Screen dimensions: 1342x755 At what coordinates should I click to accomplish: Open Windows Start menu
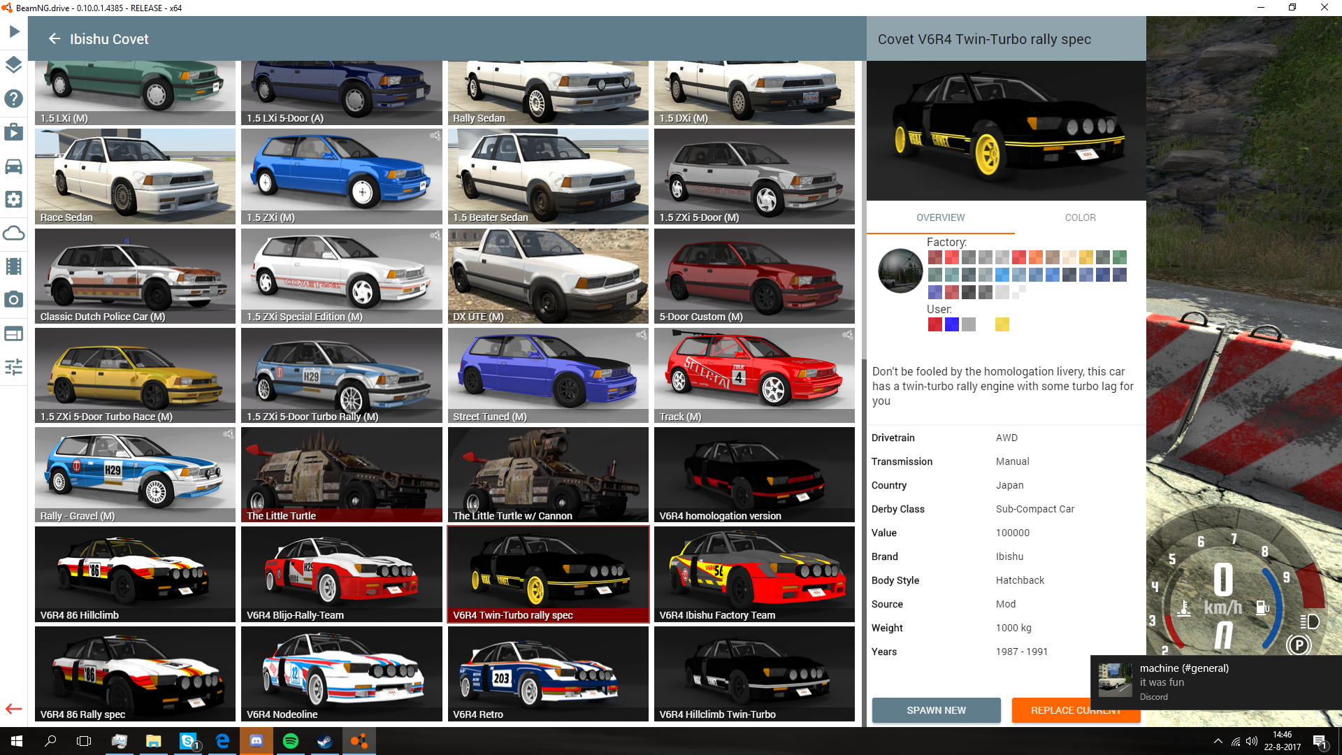pyautogui.click(x=17, y=741)
